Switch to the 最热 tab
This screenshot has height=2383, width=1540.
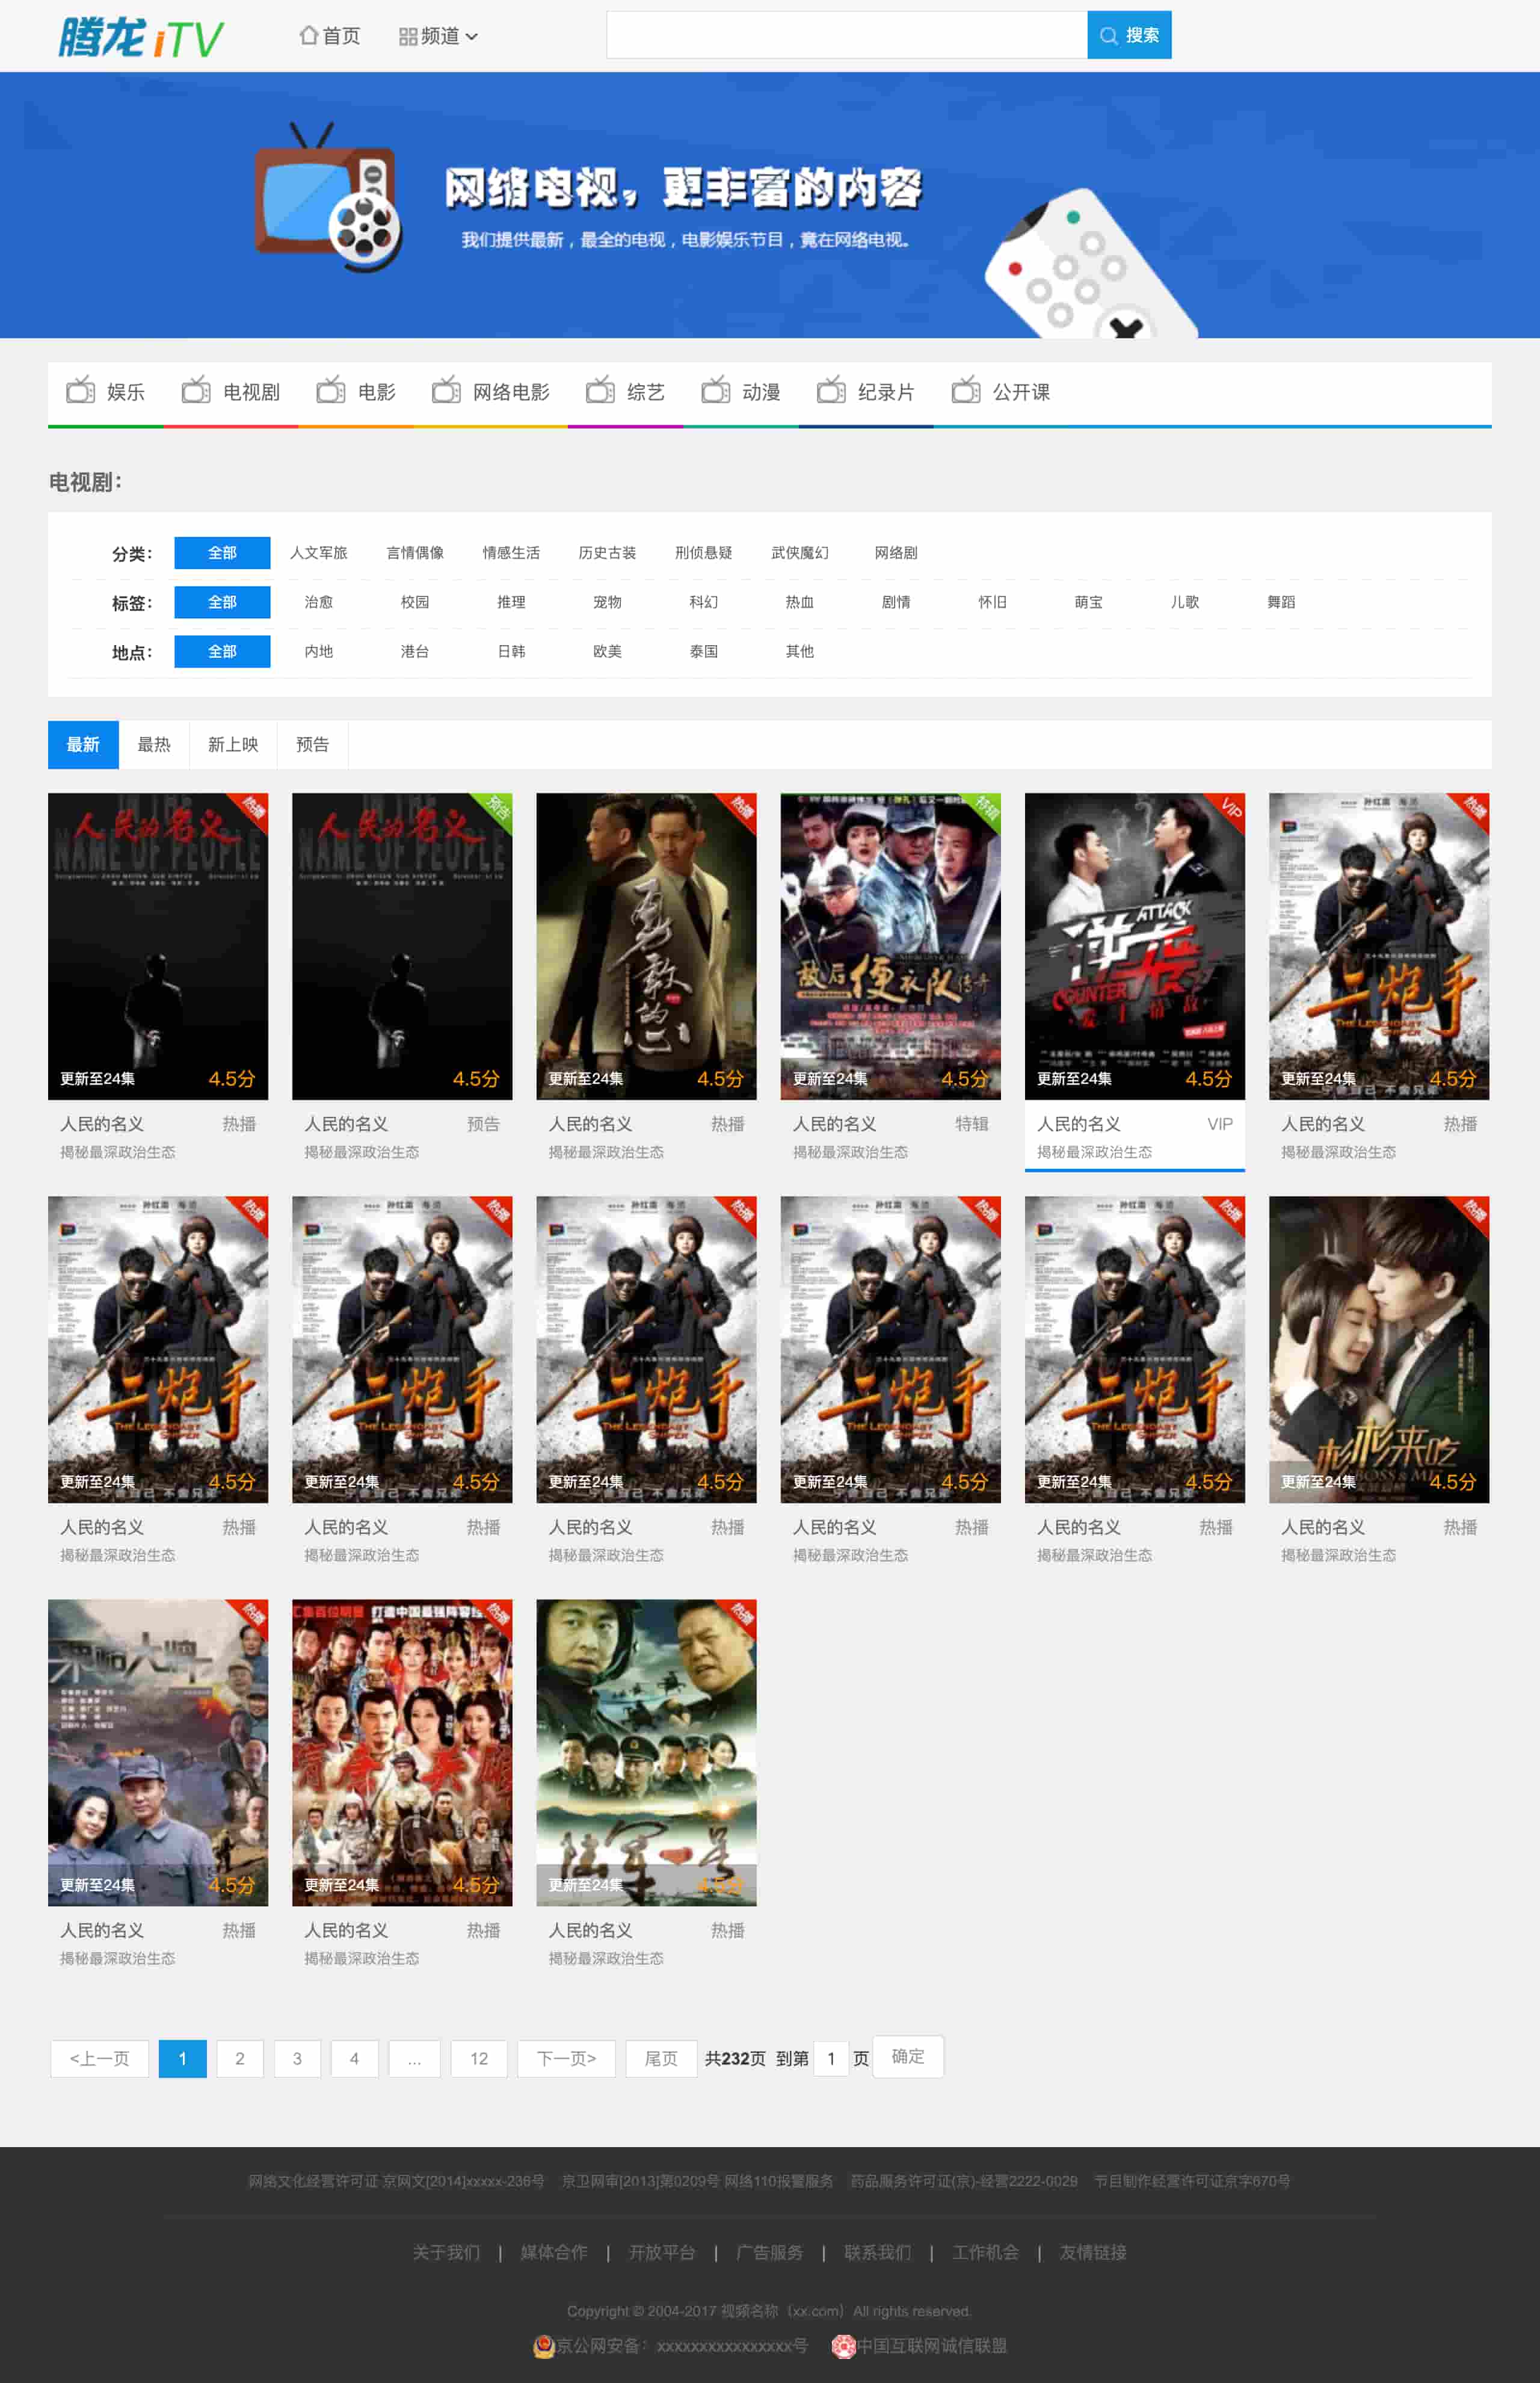pyautogui.click(x=154, y=744)
